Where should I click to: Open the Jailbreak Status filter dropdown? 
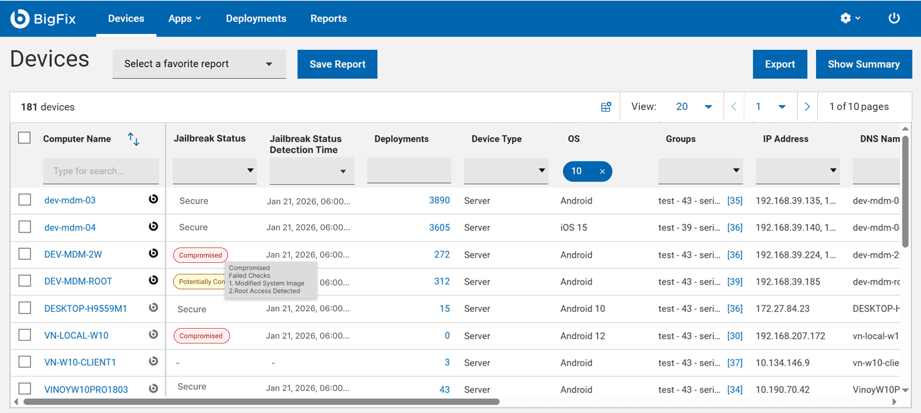pyautogui.click(x=215, y=171)
